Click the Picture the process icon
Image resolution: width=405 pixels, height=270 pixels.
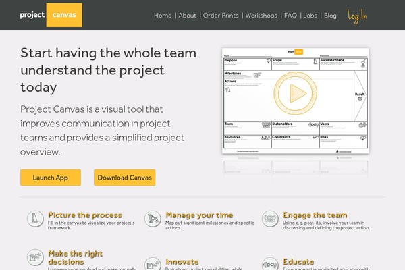[x=35, y=219]
